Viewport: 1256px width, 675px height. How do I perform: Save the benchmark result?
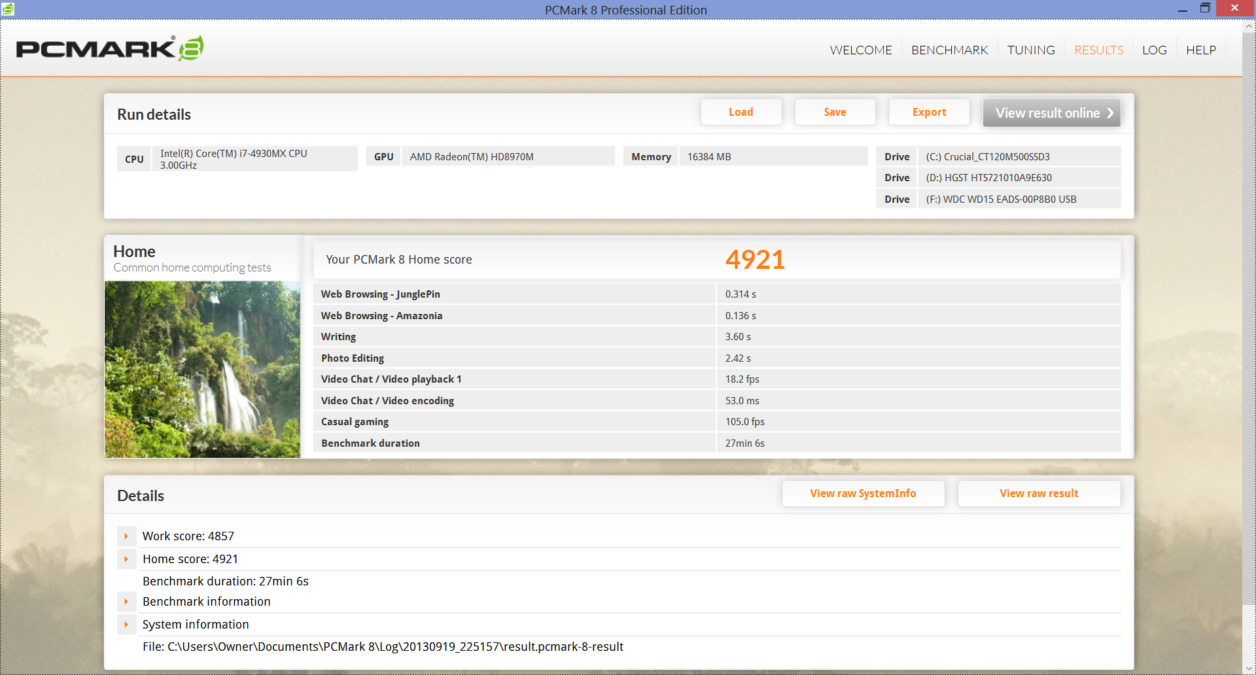pos(835,112)
